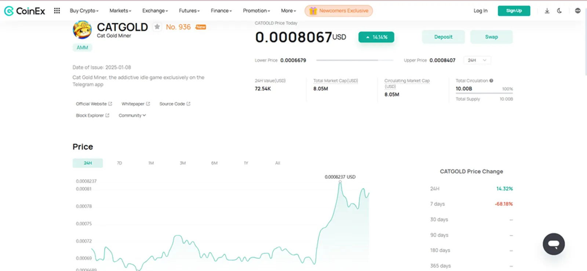The height and width of the screenshot is (271, 587).
Task: Click the Lower Price 0.0006679 value
Action: [293, 60]
